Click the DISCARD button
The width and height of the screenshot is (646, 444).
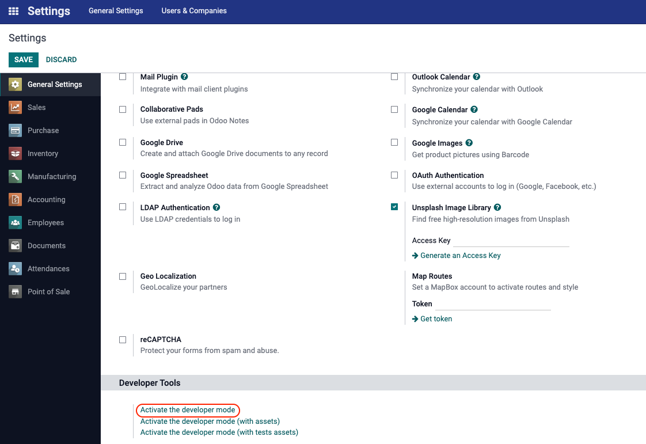(x=61, y=60)
